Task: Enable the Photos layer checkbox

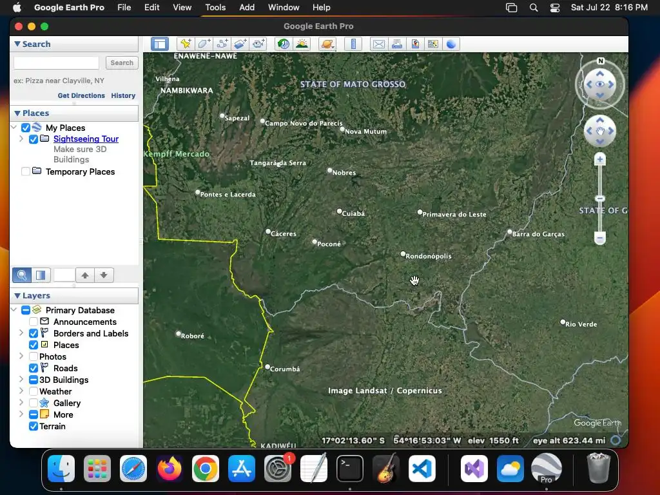Action: pyautogui.click(x=34, y=356)
